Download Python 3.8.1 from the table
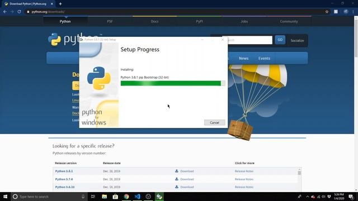The image size is (358, 201). pyautogui.click(x=185, y=171)
